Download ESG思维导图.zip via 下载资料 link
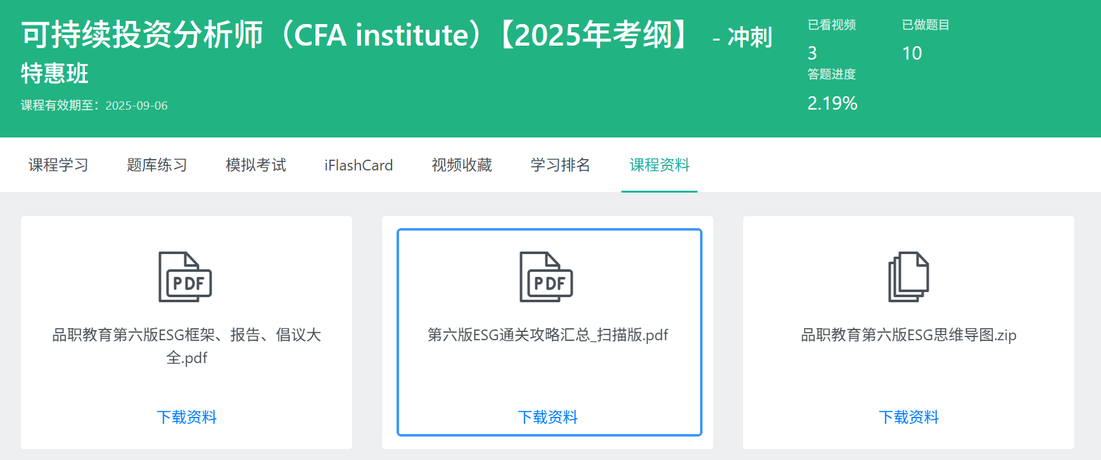The height and width of the screenshot is (460, 1101). 909,417
